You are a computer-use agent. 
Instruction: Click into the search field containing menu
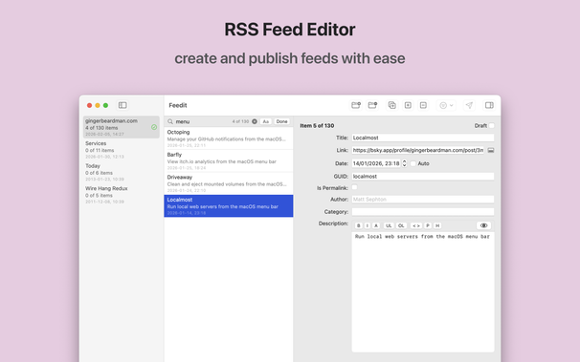click(202, 121)
